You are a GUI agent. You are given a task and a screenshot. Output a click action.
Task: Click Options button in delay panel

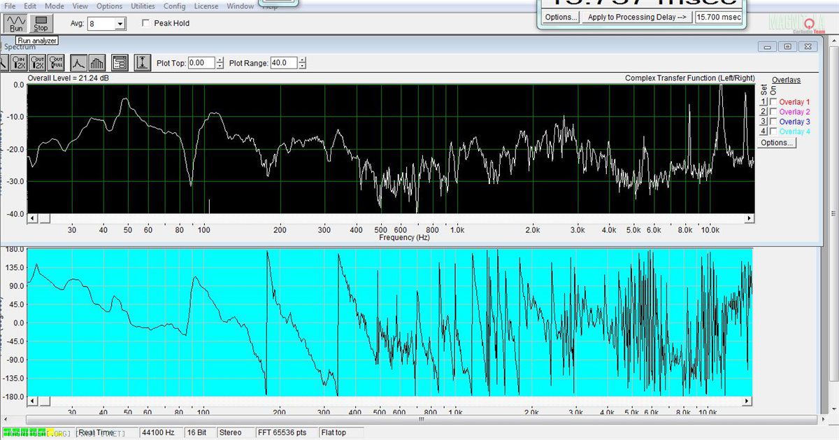[561, 17]
